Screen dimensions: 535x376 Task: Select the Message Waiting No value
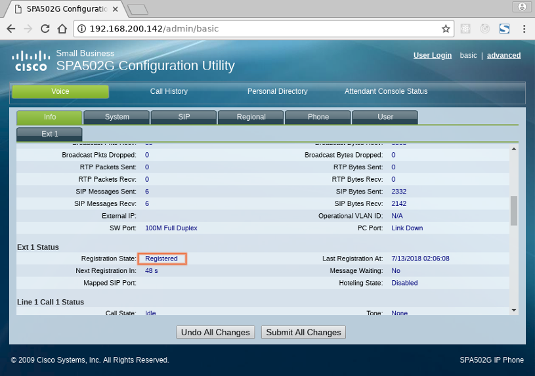point(396,271)
